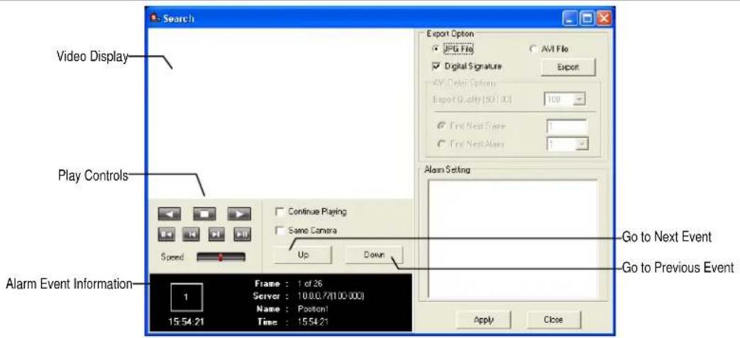Jump to the first frame button
Viewport: 740px width, 338px height.
[165, 234]
